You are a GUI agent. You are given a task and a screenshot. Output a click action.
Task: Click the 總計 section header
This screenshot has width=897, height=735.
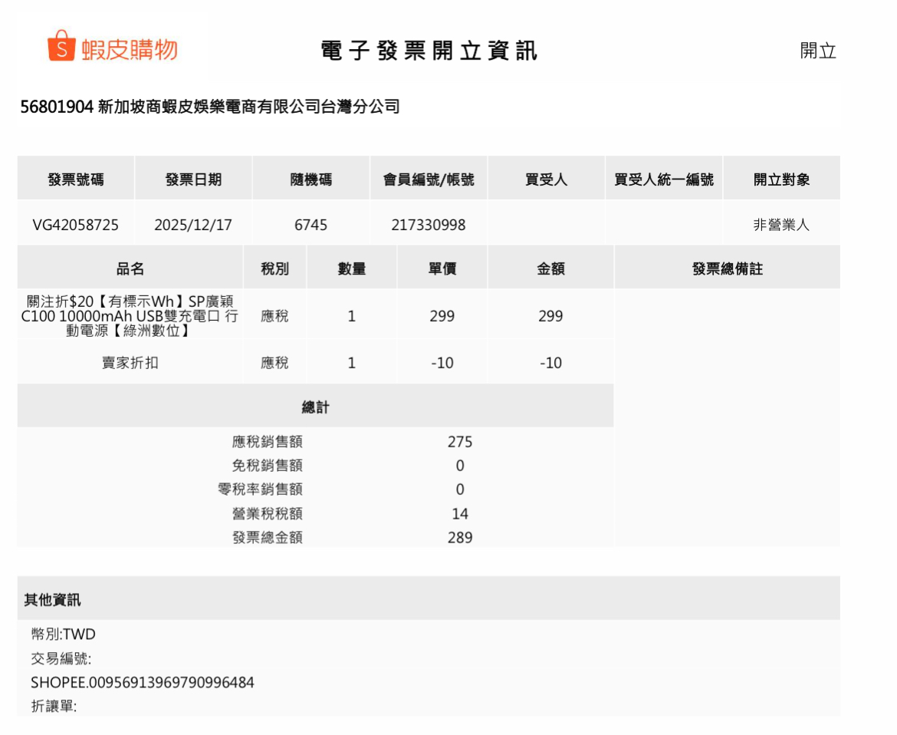315,407
